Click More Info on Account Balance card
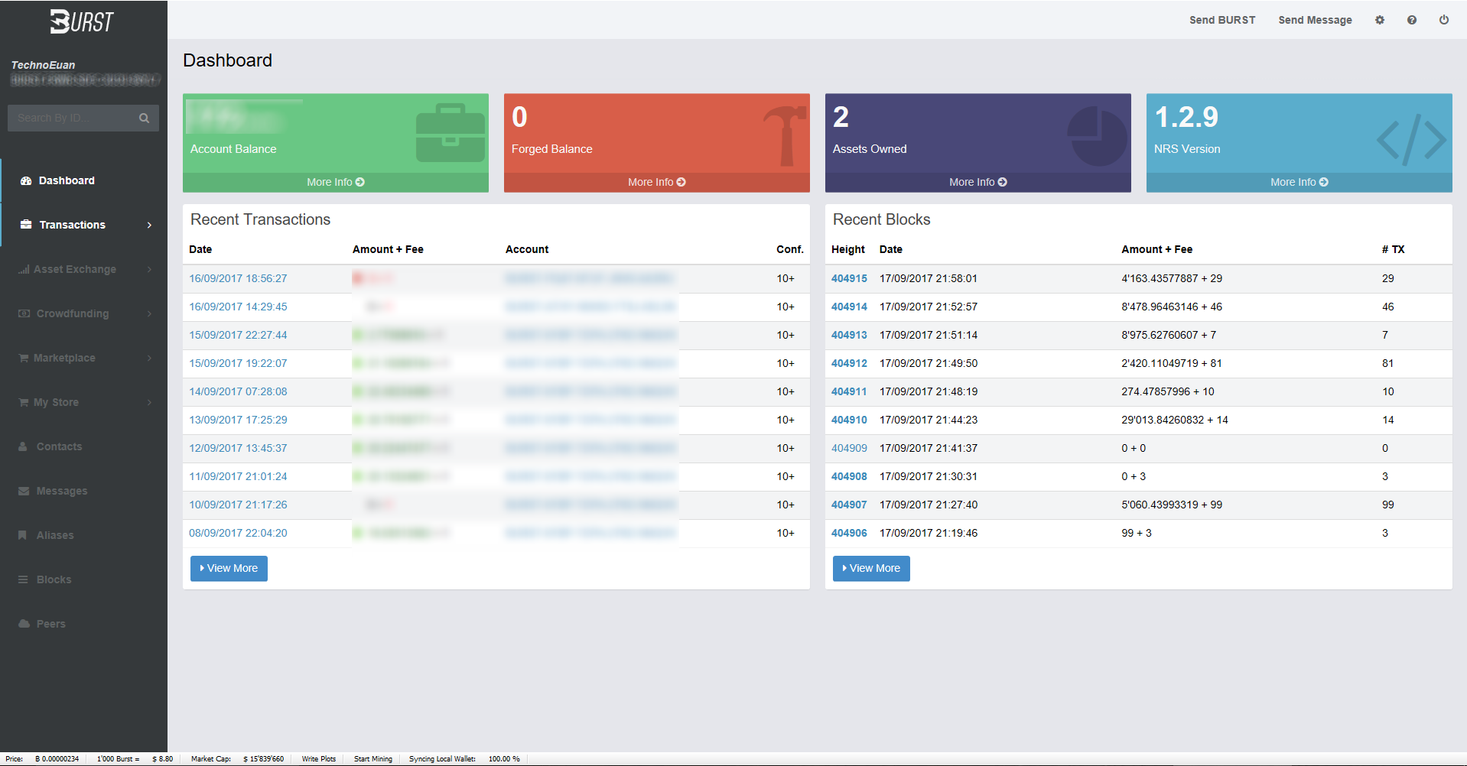The image size is (1467, 766). (336, 182)
